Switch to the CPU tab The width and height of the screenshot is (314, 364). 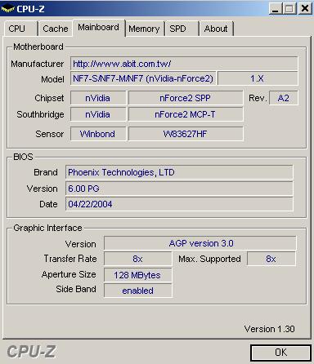tap(20, 29)
